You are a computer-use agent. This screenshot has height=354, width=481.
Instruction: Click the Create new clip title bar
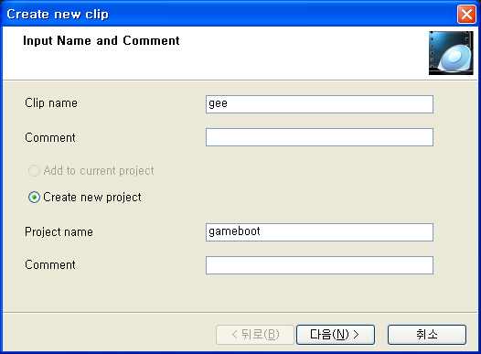click(x=229, y=14)
